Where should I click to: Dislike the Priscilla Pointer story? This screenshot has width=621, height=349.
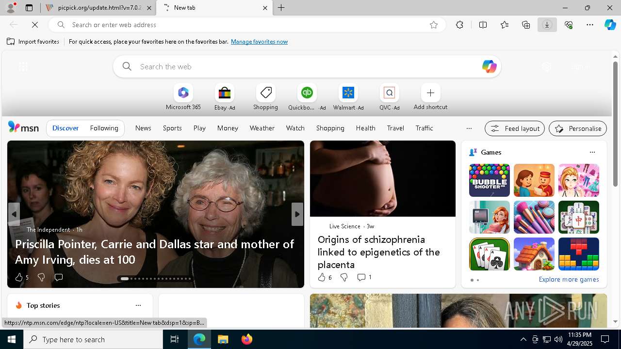click(41, 277)
